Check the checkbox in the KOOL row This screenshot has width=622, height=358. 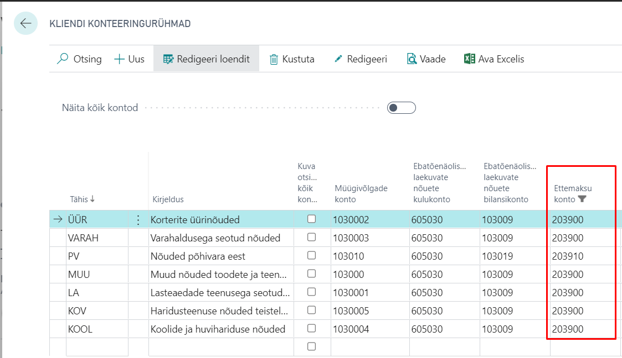pyautogui.click(x=311, y=329)
